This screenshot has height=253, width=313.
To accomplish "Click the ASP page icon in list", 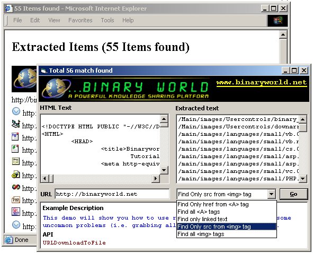I will (15, 161).
